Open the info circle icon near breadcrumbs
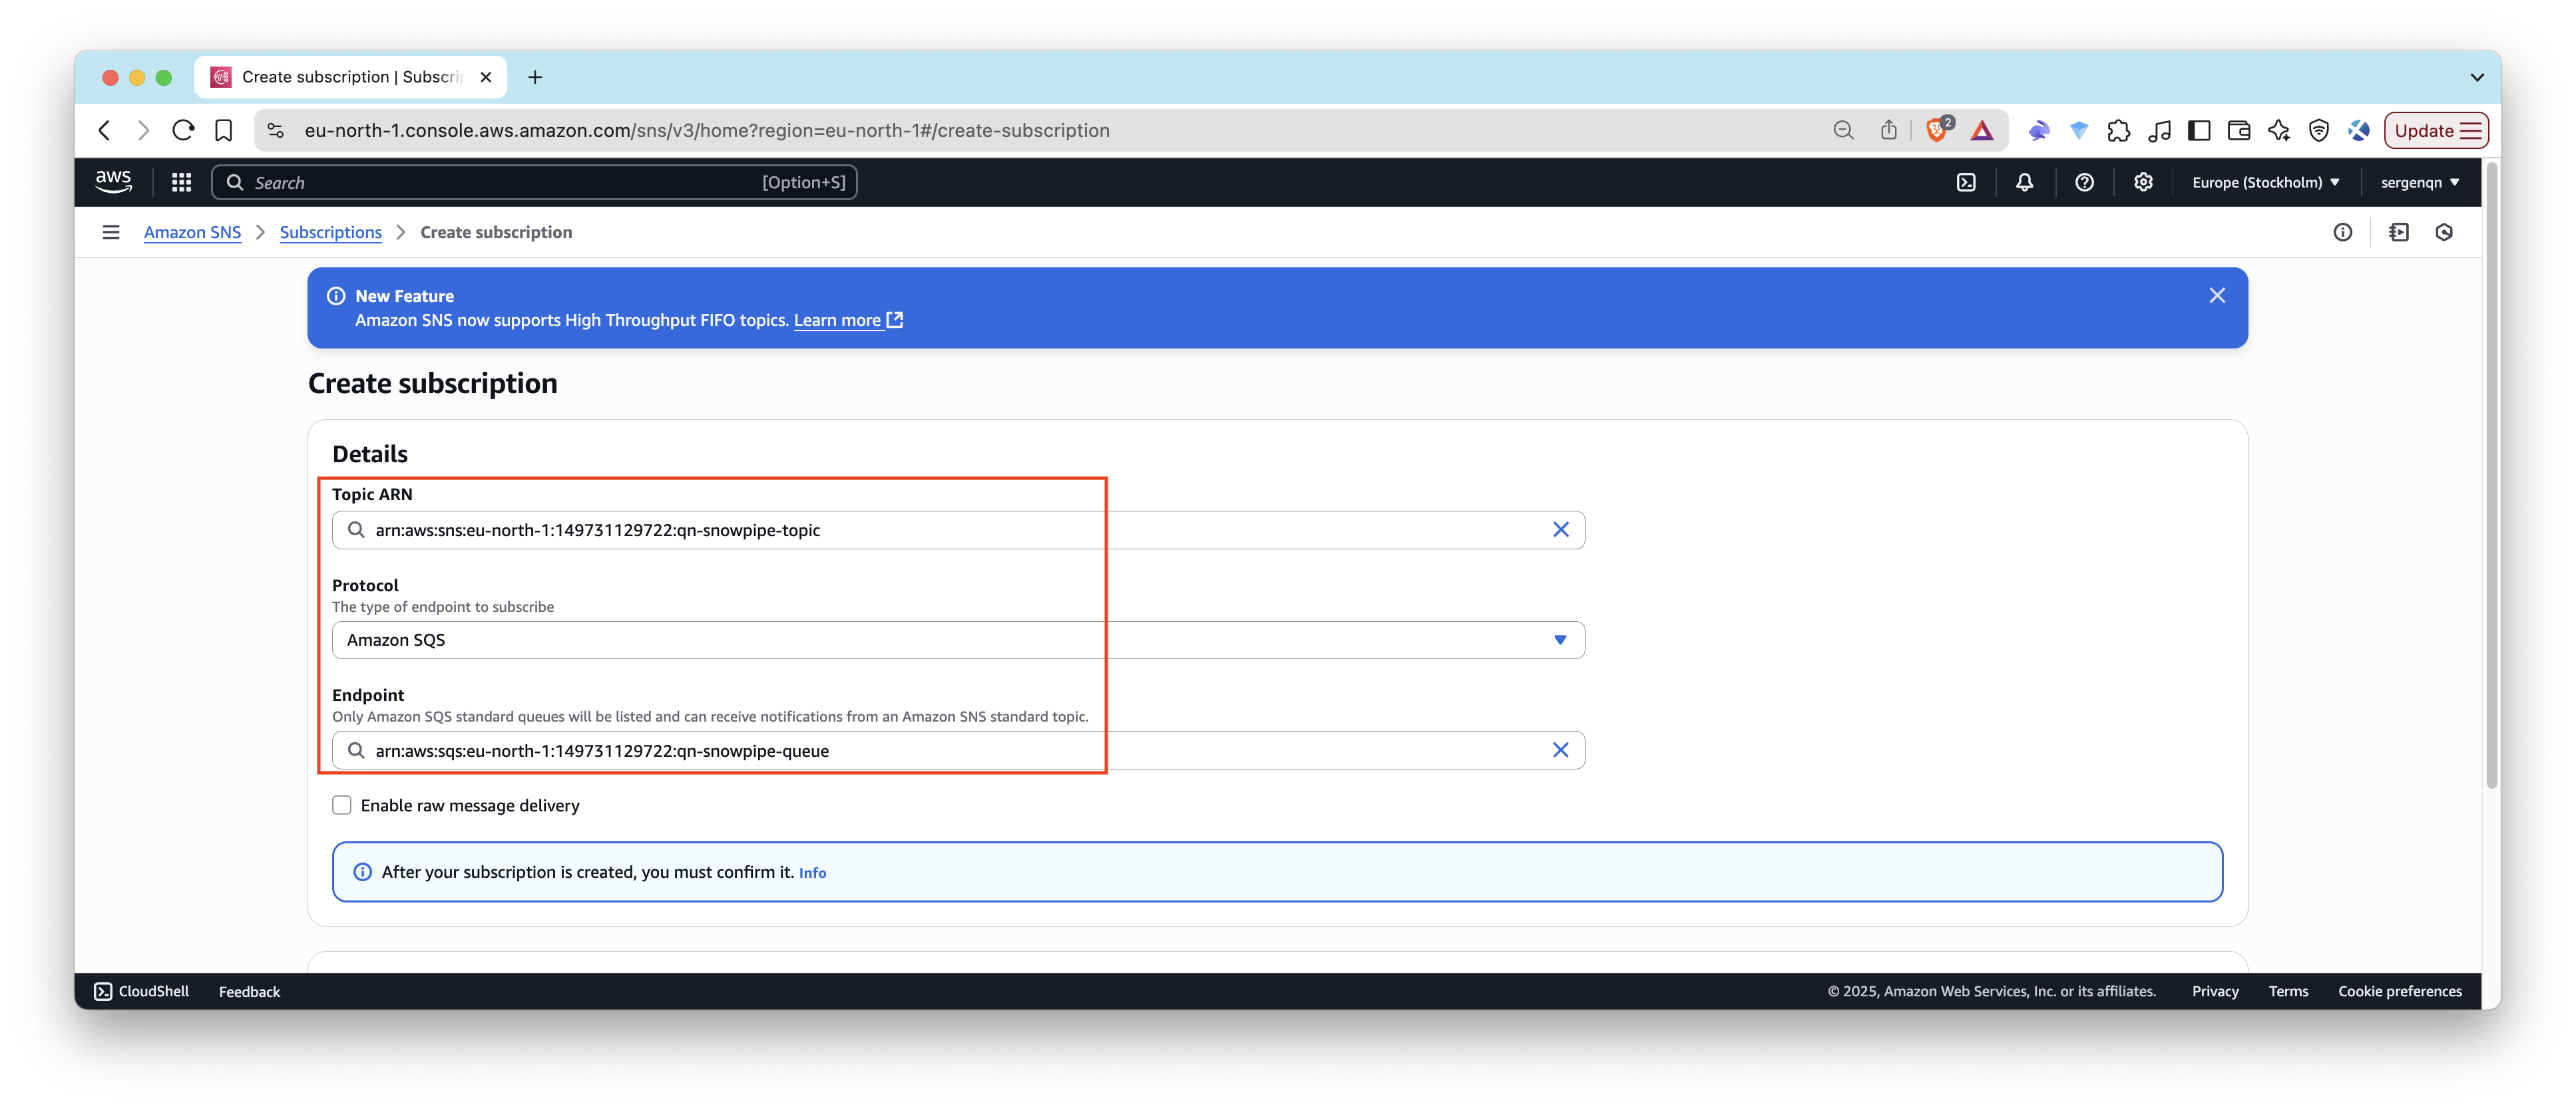 2343,232
